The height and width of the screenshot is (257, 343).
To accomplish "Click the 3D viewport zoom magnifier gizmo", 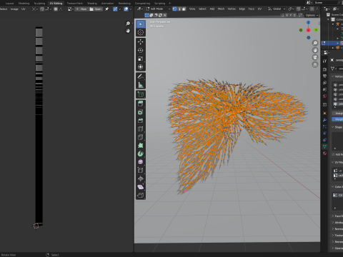I will 315,43.
